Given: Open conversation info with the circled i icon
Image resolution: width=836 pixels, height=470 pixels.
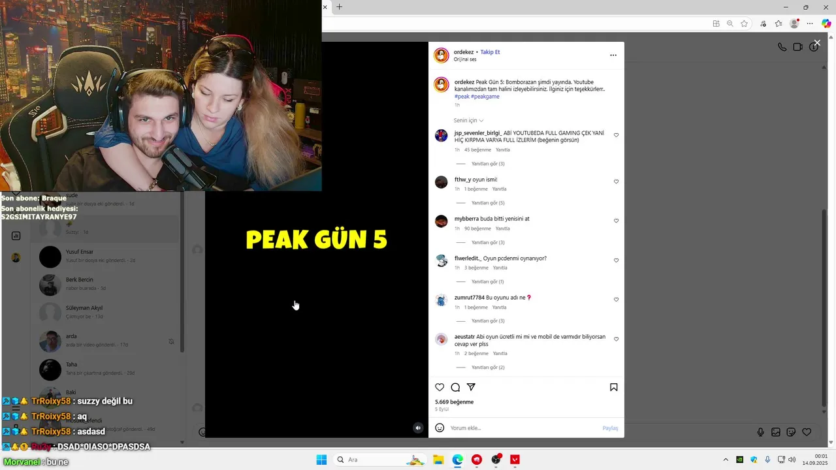Looking at the screenshot, I should [x=813, y=47].
